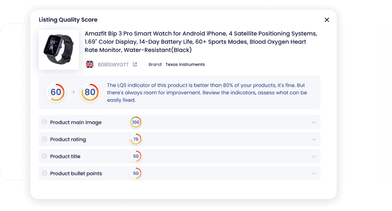The height and width of the screenshot is (211, 392).
Task: Expand the Product rating section
Action: pyautogui.click(x=313, y=139)
